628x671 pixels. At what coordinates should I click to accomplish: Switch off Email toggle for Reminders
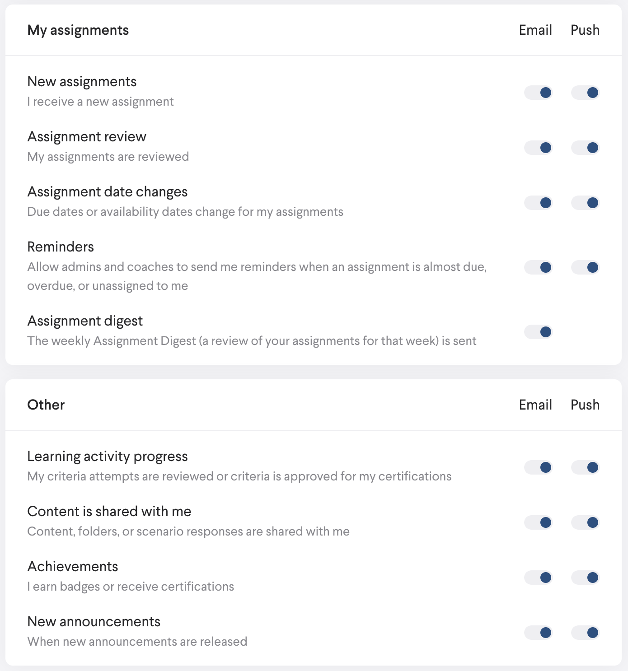coord(538,267)
